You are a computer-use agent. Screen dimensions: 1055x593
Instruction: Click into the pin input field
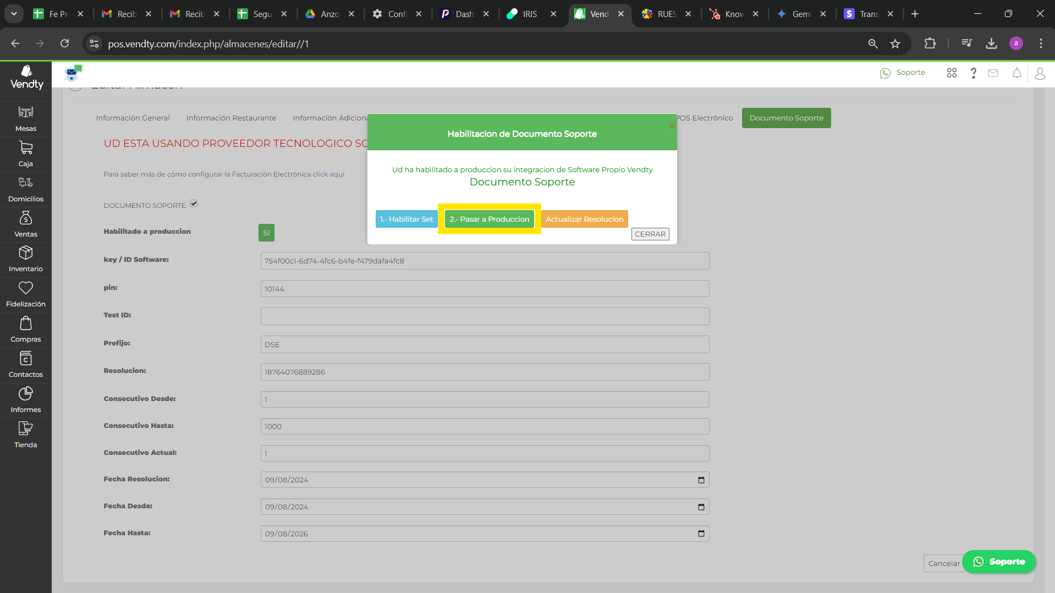click(x=485, y=289)
